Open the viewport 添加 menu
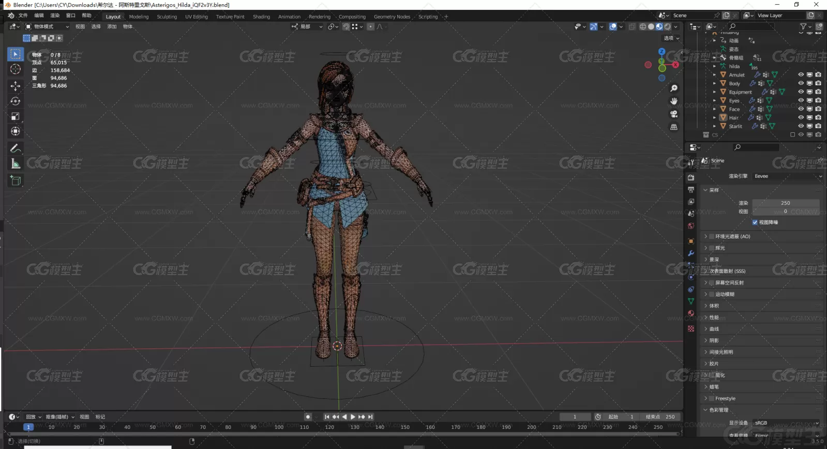 click(x=112, y=27)
